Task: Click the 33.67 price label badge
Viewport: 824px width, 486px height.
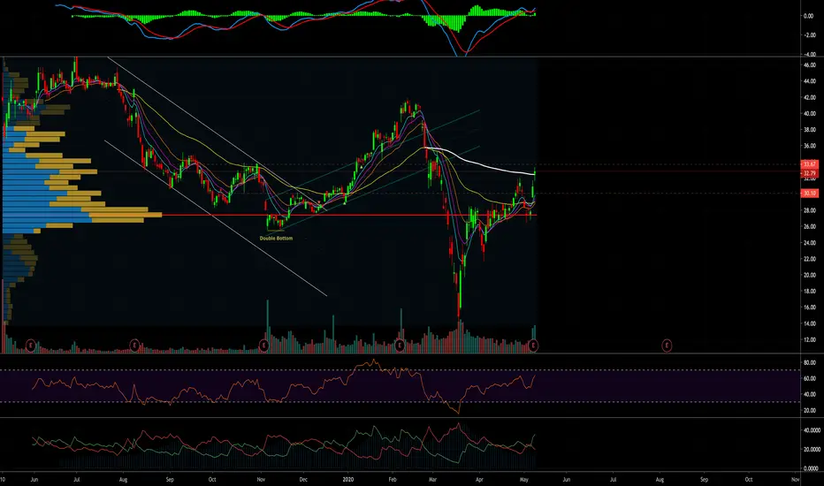Action: (809, 164)
